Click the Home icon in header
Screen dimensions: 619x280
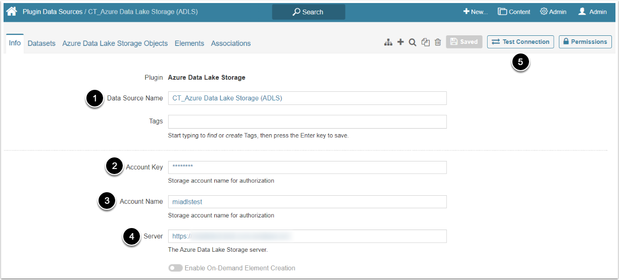(12, 11)
